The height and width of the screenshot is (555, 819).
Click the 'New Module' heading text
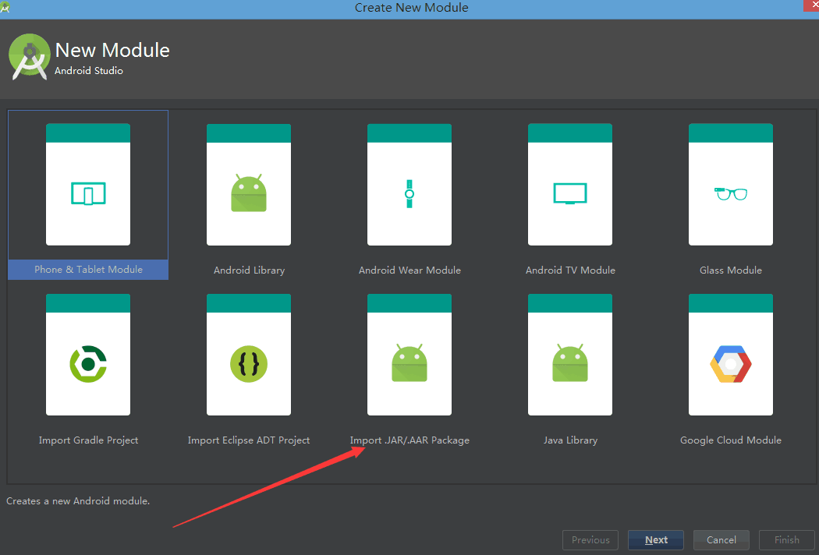pyautogui.click(x=112, y=50)
